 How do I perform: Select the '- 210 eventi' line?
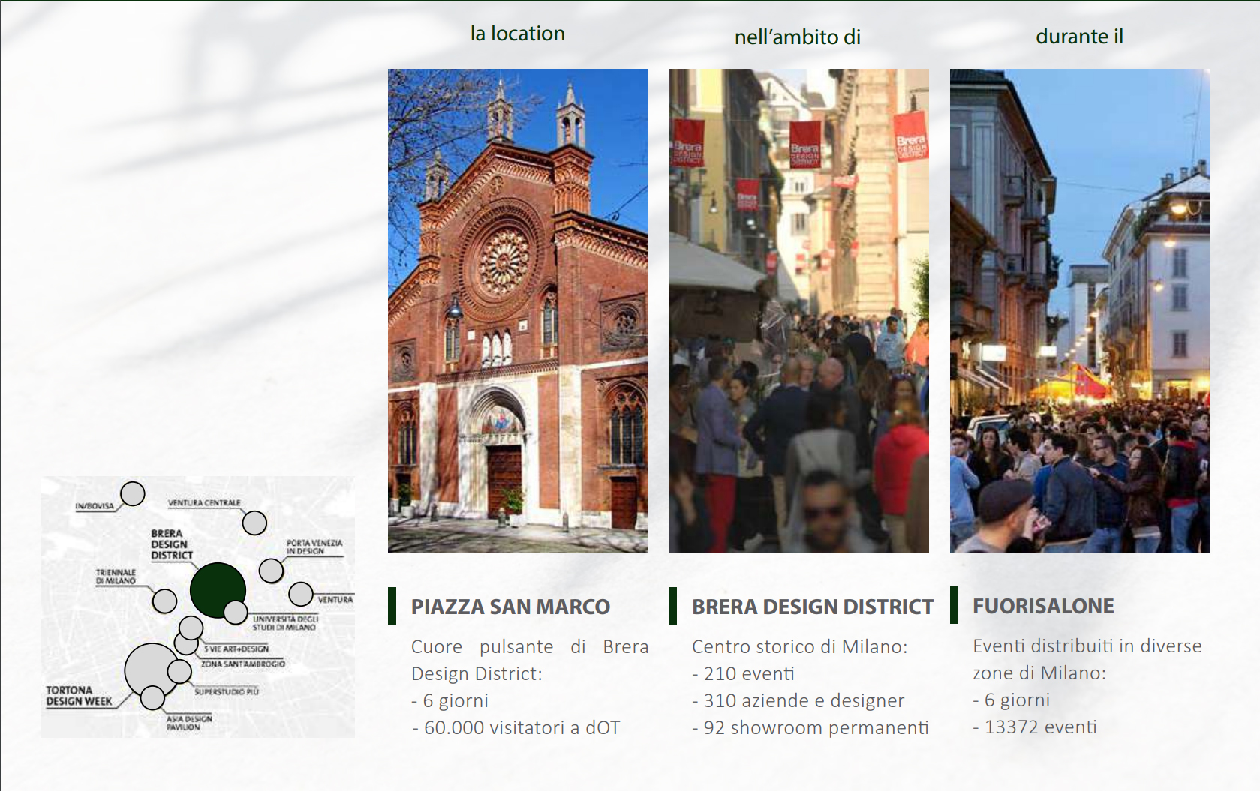tap(743, 673)
